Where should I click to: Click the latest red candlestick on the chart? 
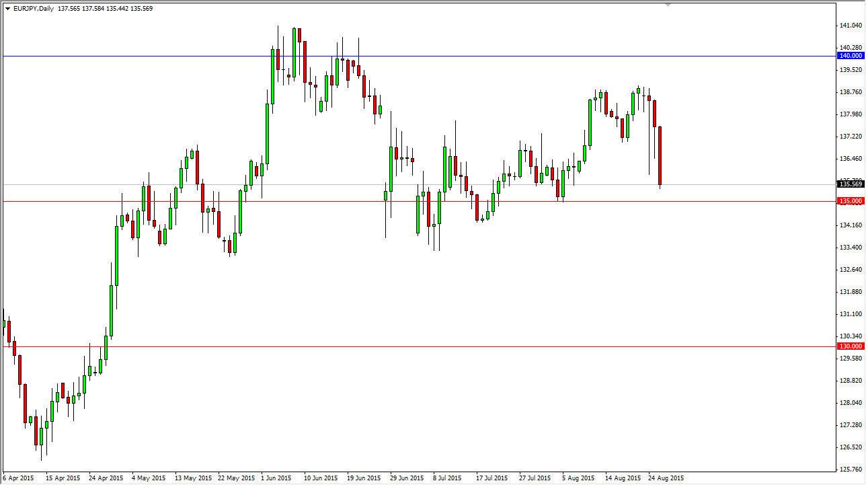658,155
